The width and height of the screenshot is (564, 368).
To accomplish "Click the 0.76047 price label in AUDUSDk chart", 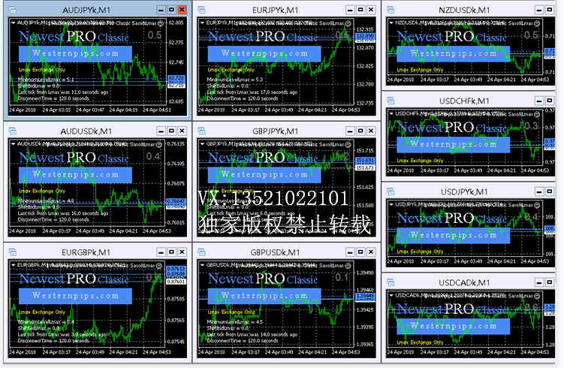I will [176, 201].
